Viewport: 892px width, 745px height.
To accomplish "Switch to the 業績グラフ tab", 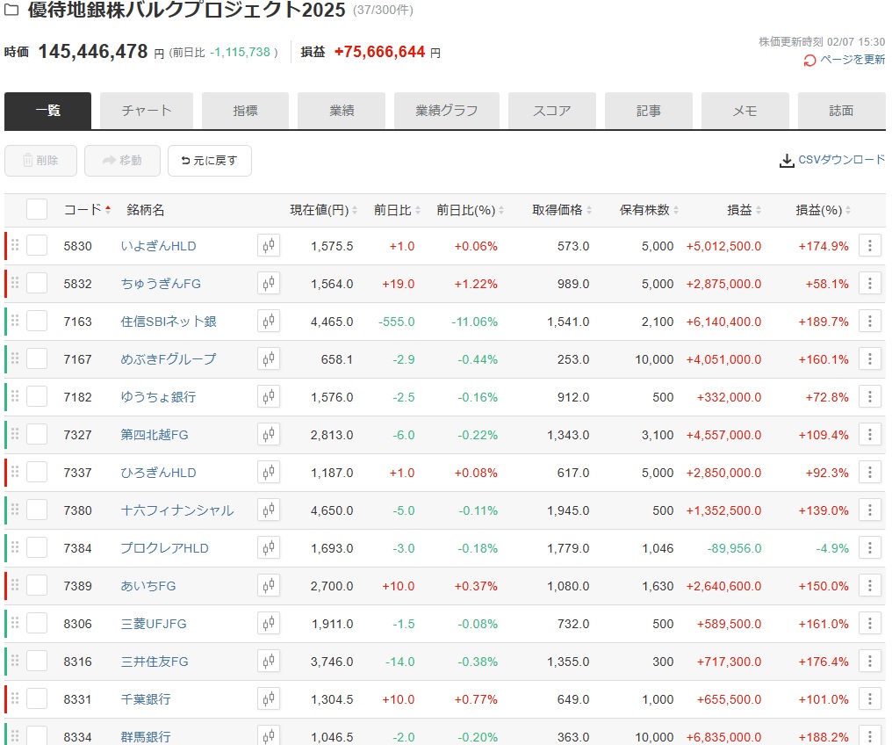I will 447,111.
